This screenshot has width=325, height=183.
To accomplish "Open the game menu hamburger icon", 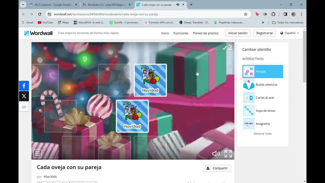I will coord(38,154).
